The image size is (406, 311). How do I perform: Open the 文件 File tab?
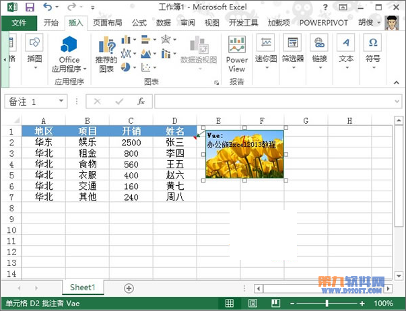[x=19, y=23]
